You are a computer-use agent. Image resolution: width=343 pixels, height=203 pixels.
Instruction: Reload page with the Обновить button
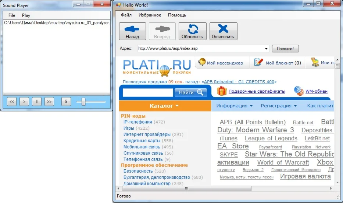192,31
